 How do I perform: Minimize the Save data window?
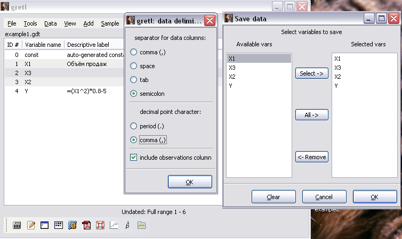point(368,19)
